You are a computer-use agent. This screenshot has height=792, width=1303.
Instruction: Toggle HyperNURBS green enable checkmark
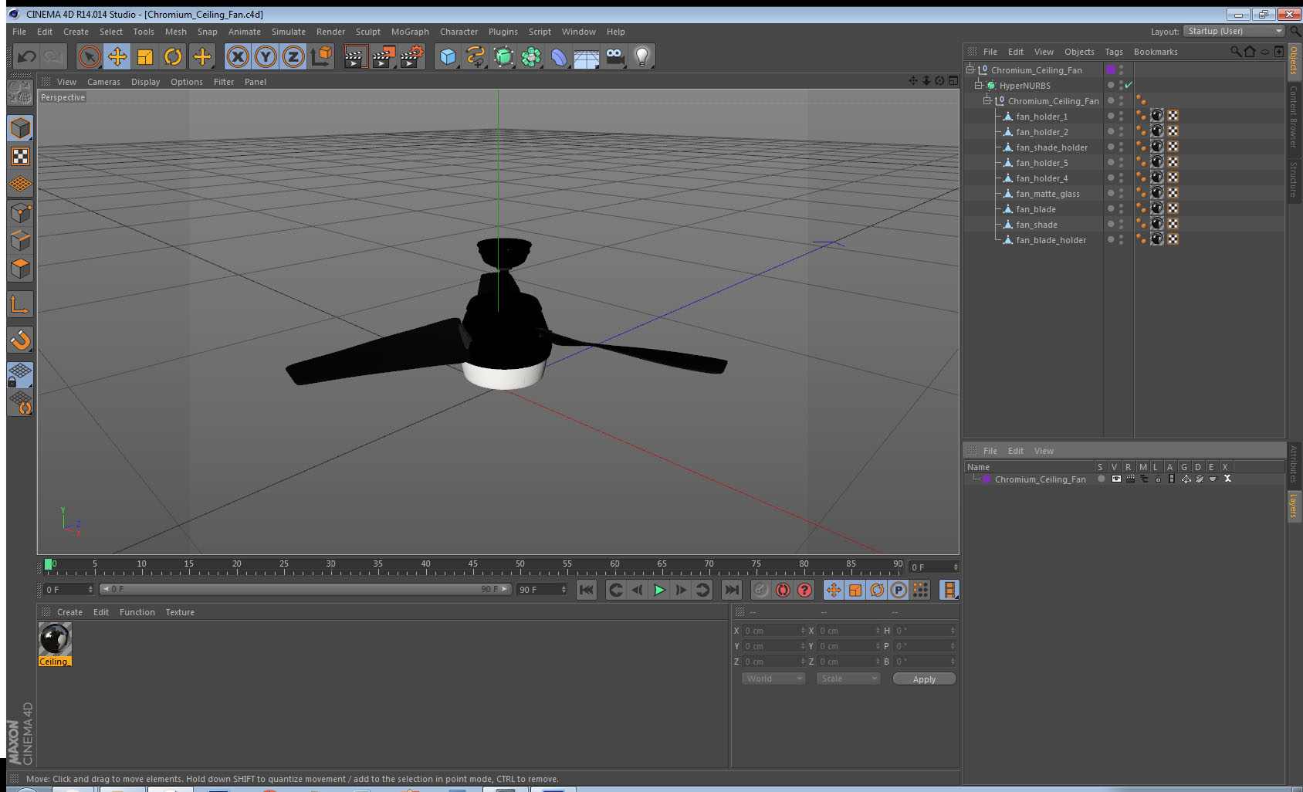coord(1129,85)
